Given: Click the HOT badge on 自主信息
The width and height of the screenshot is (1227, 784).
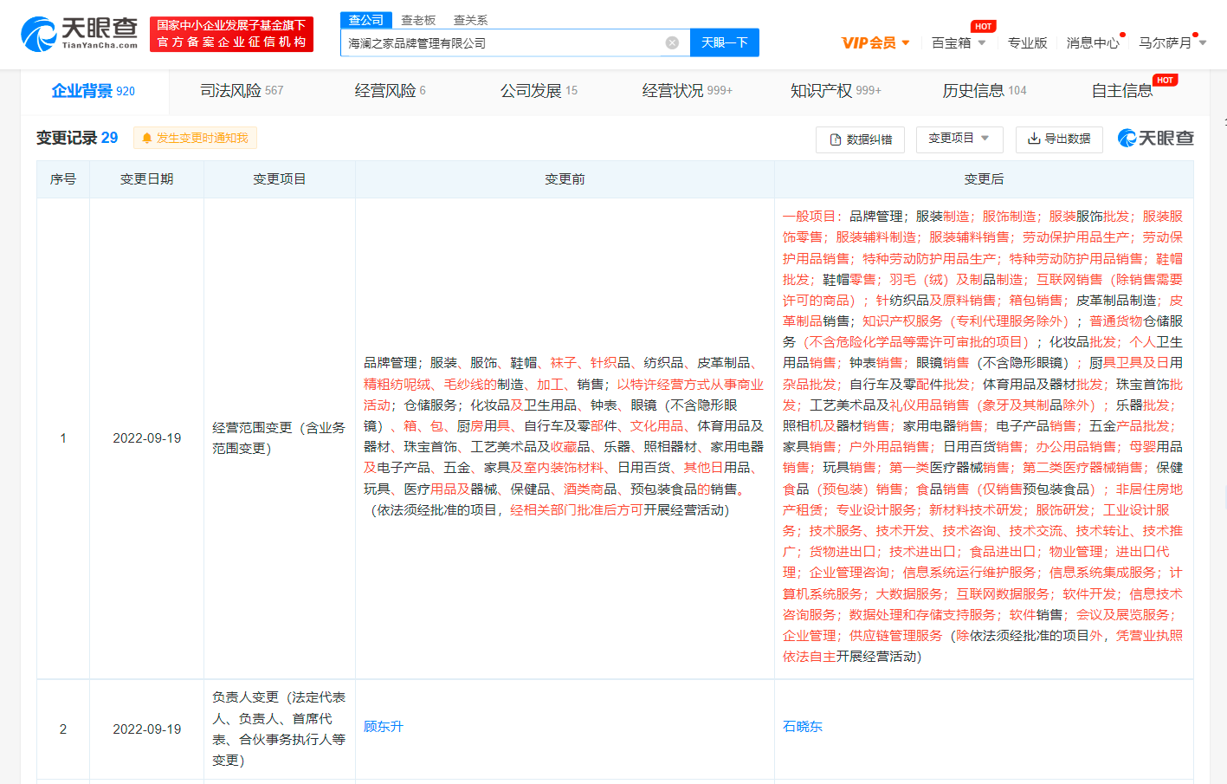Looking at the screenshot, I should (x=1166, y=80).
